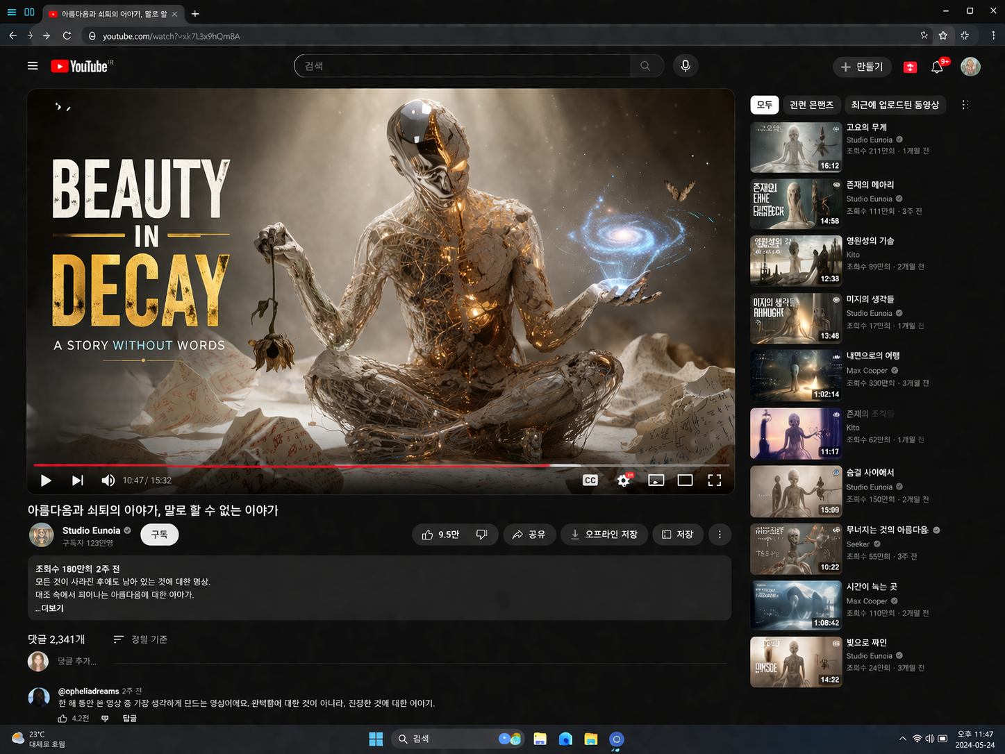The height and width of the screenshot is (754, 1005).
Task: Like the video with 9.5만 likes
Action: 440,535
